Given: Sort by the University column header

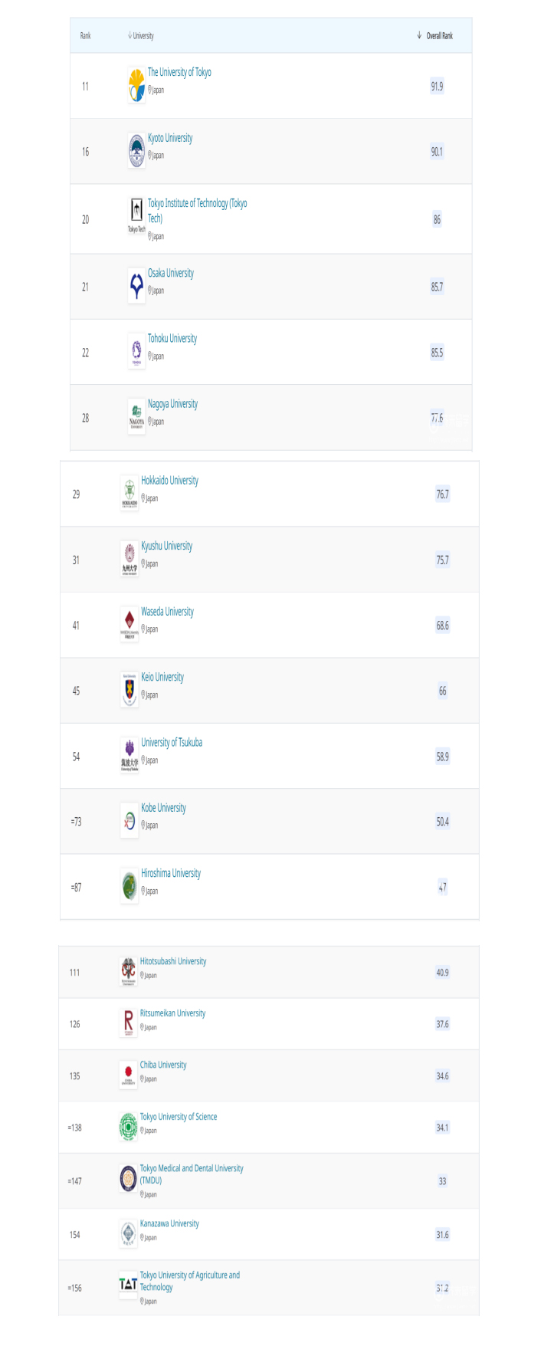Looking at the screenshot, I should [141, 36].
